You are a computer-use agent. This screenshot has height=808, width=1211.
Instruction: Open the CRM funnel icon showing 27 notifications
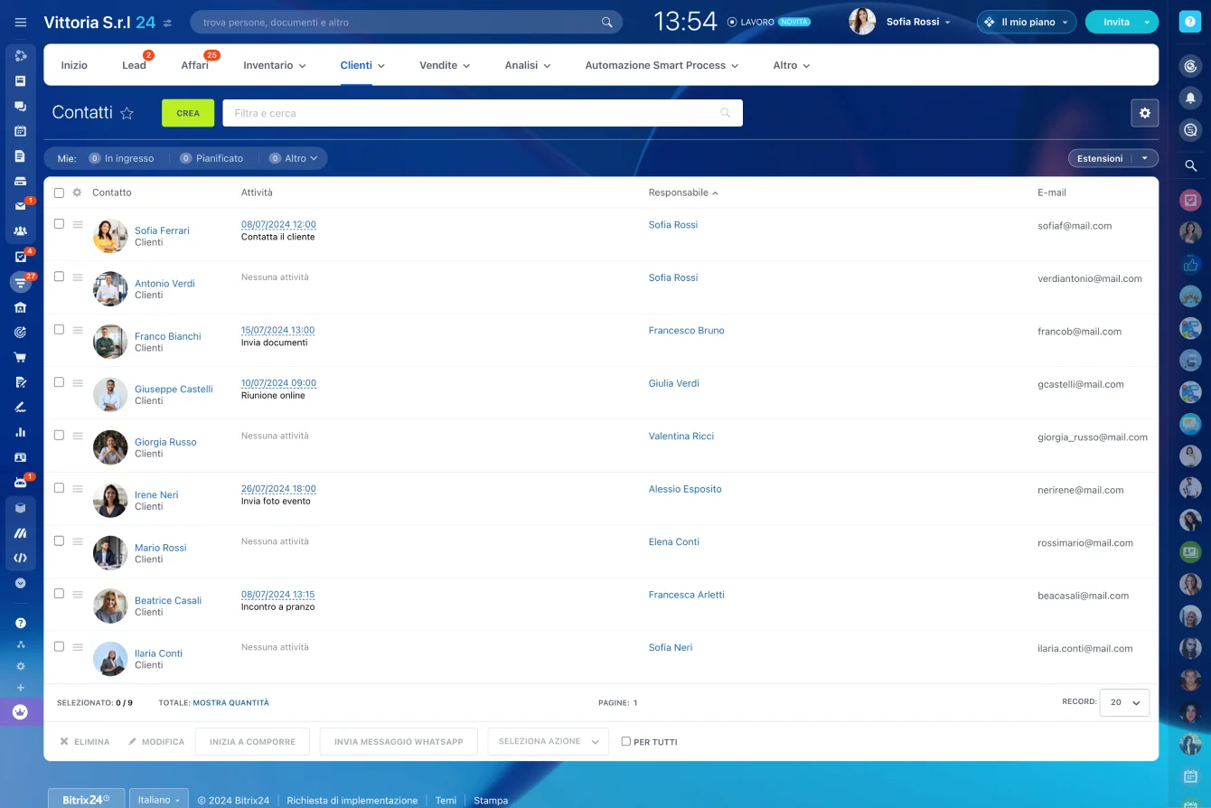20,282
